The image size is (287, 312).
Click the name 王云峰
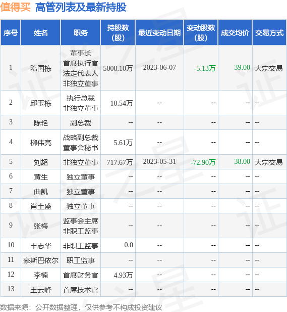coord(41,290)
